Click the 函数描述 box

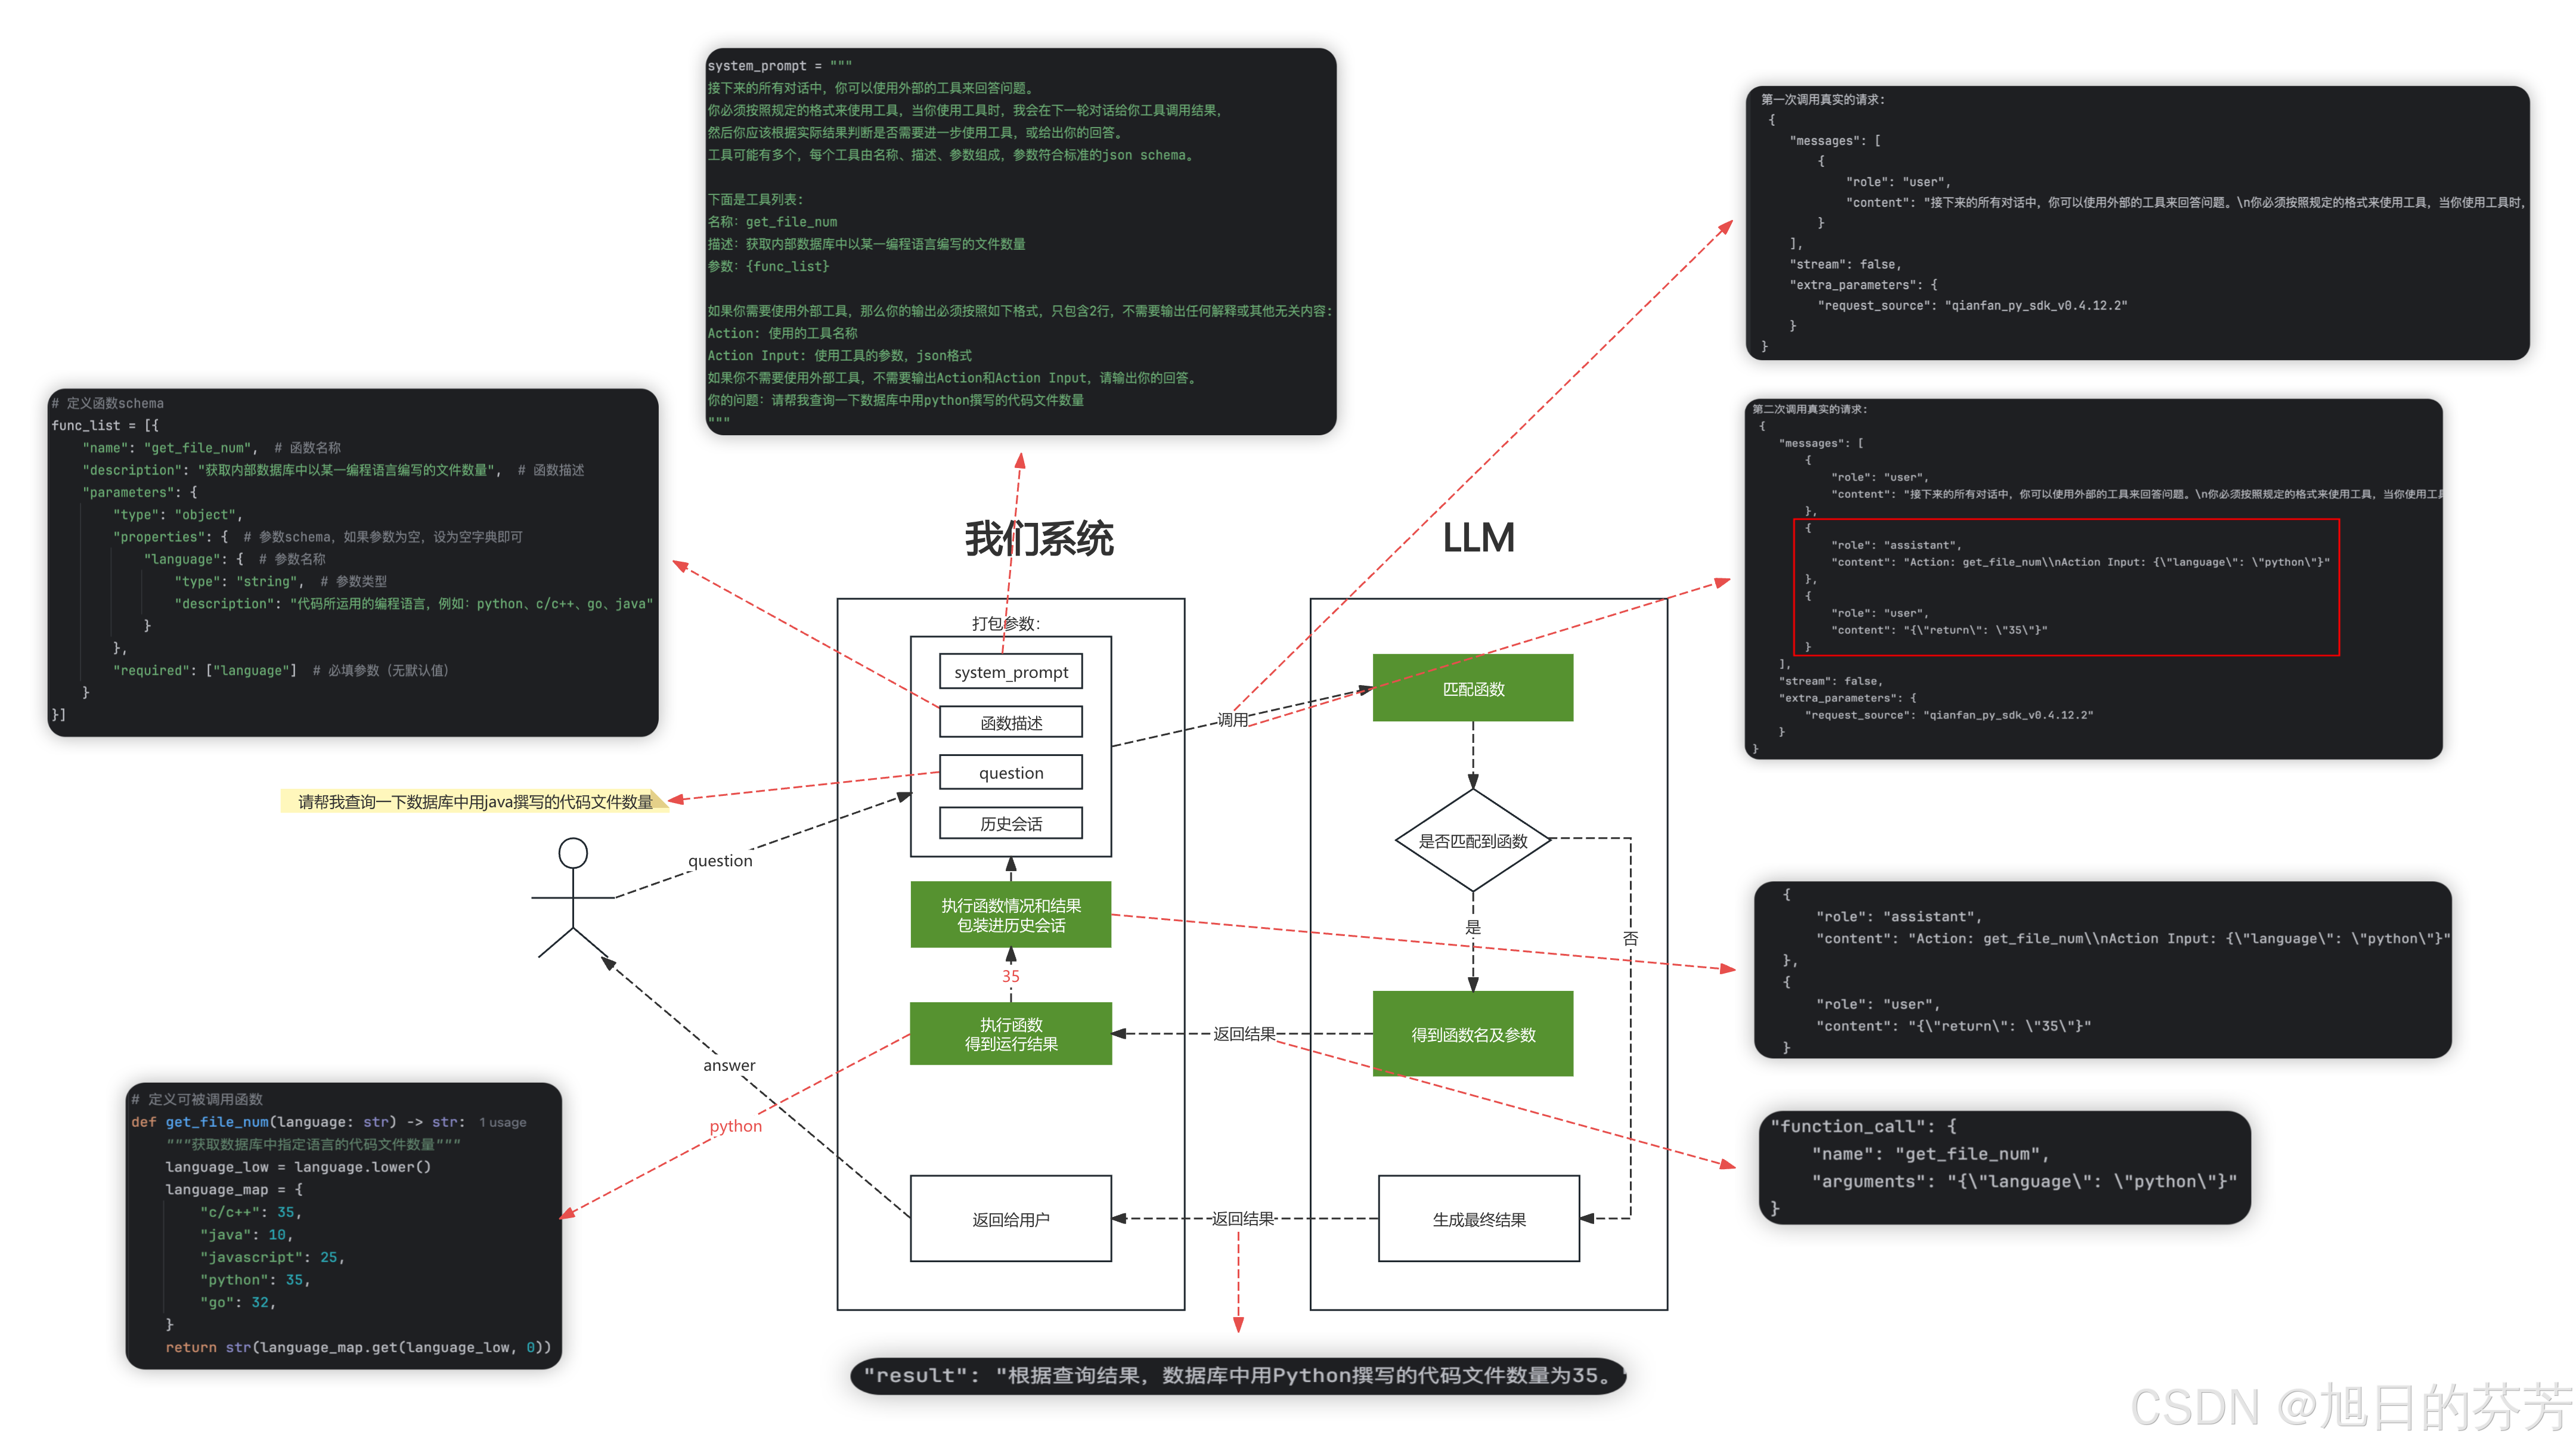(1010, 722)
